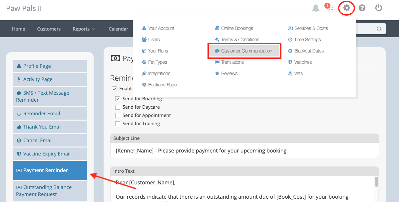Click the clock icon beside Time Settings
Viewport: 399px width, 202px height.
pos(290,40)
